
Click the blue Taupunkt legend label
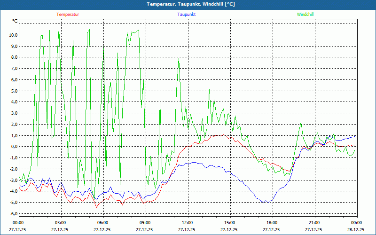187,15
